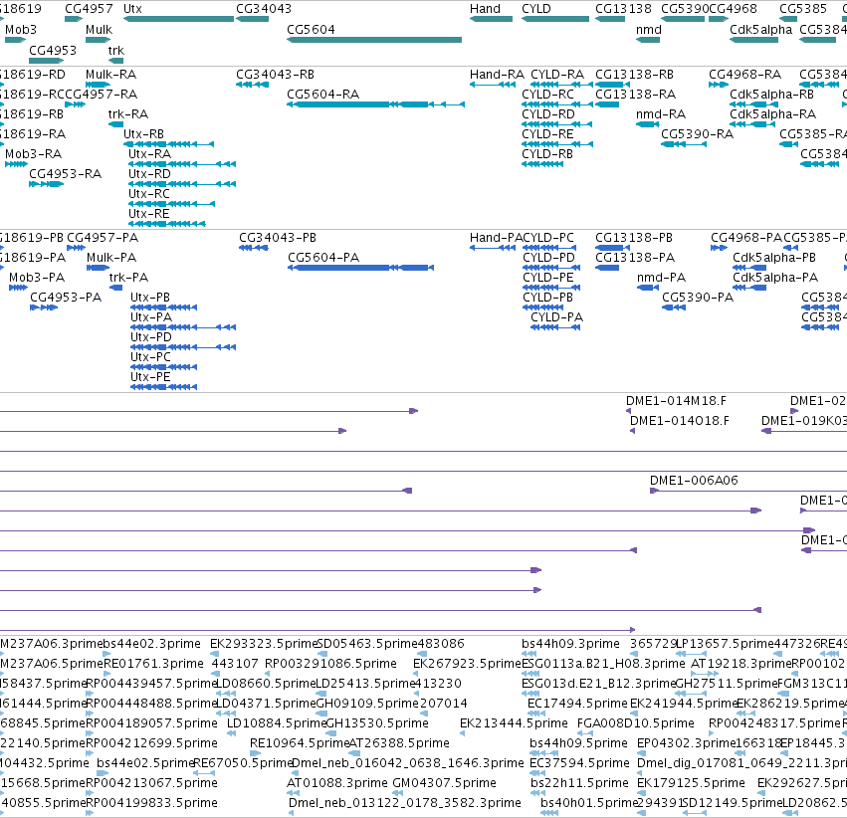The image size is (847, 818).
Task: Click the DME1-014O18.F BAC label
Action: pos(680,421)
